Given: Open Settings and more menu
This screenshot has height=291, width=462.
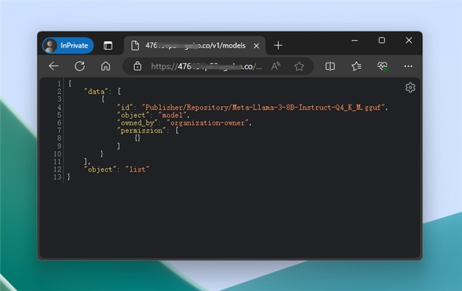Looking at the screenshot, I should point(408,66).
